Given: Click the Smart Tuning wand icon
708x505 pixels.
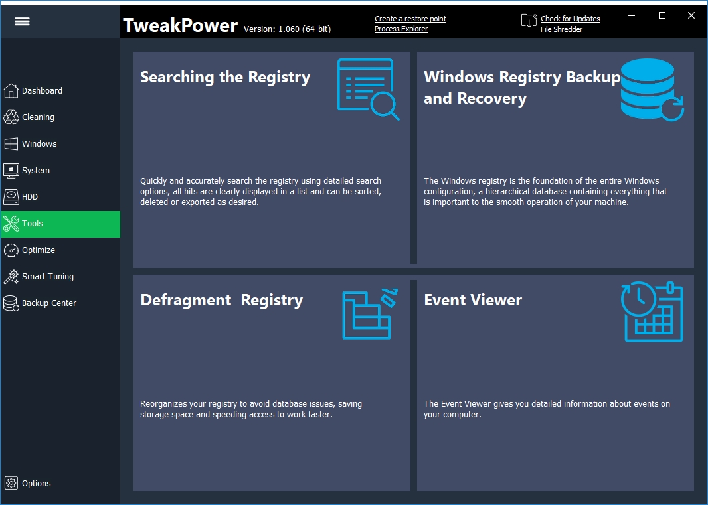Looking at the screenshot, I should 11,277.
